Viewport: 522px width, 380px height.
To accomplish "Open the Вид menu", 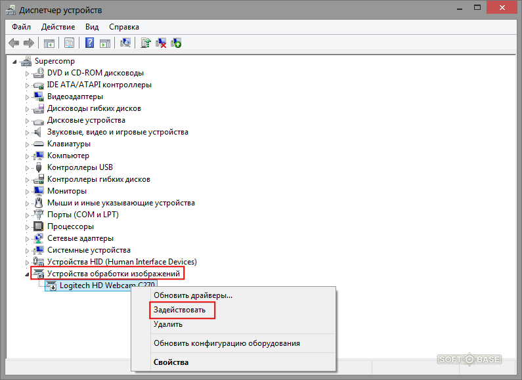I will [x=92, y=27].
